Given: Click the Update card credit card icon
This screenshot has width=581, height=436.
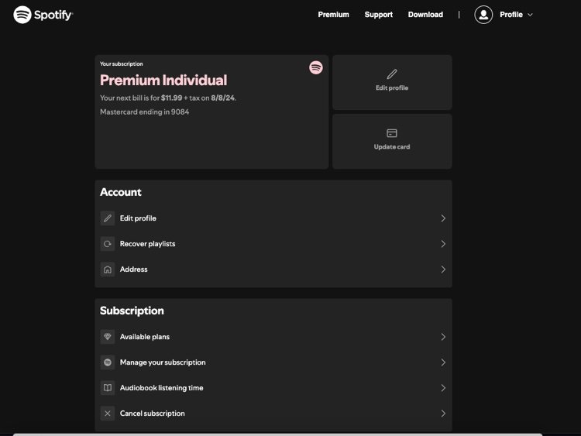Looking at the screenshot, I should (x=392, y=133).
